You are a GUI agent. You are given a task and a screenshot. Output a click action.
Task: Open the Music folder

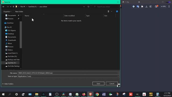[x=9, y=43]
